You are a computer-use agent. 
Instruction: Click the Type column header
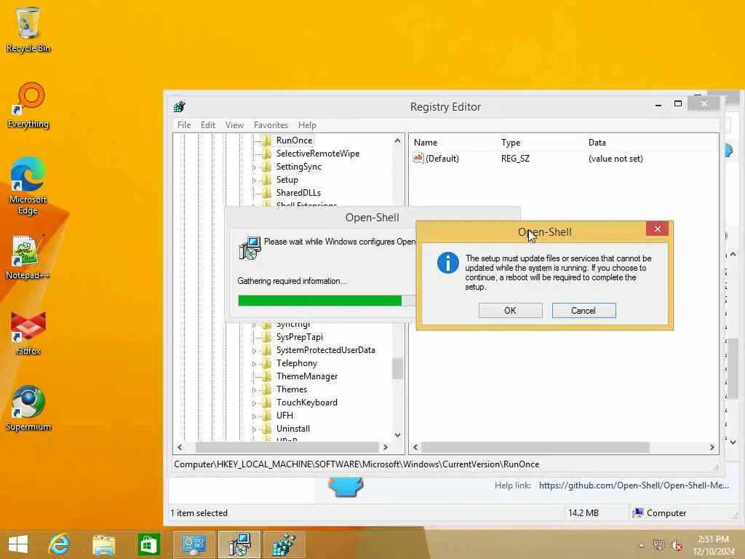pyautogui.click(x=510, y=143)
